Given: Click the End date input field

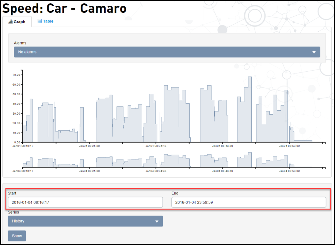Looking at the screenshot, I should pyautogui.click(x=249, y=202).
